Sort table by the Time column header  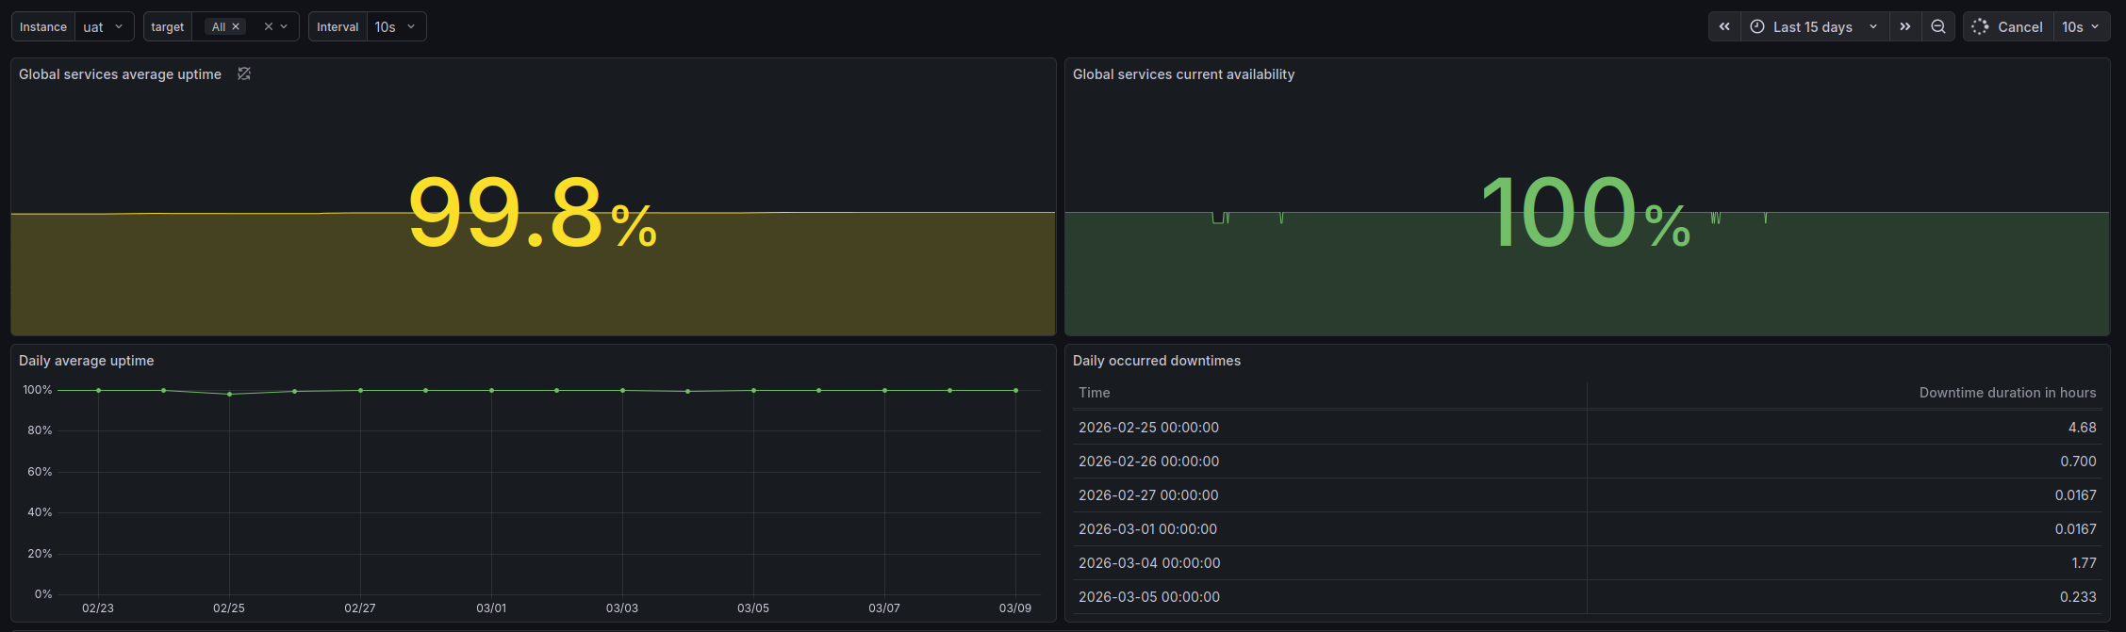coord(1095,393)
